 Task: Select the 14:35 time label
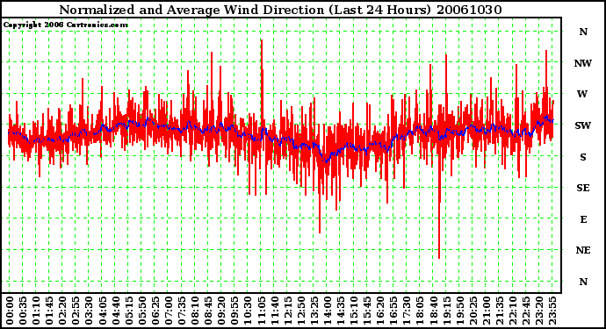tap(341, 311)
